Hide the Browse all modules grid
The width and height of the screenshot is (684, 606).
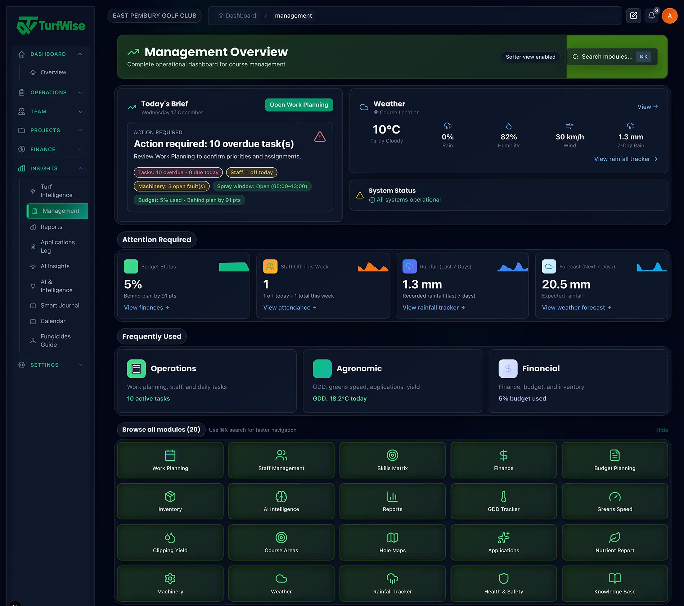click(x=662, y=430)
